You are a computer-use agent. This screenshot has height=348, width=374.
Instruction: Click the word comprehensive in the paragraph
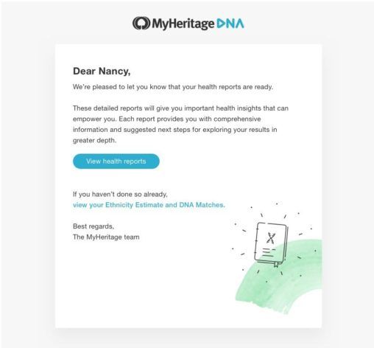click(237, 119)
